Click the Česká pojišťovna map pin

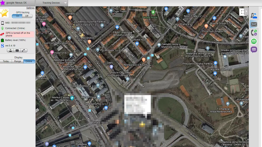[x=98, y=86]
